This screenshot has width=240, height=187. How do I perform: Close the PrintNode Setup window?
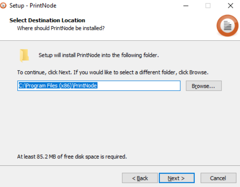tap(230, 6)
